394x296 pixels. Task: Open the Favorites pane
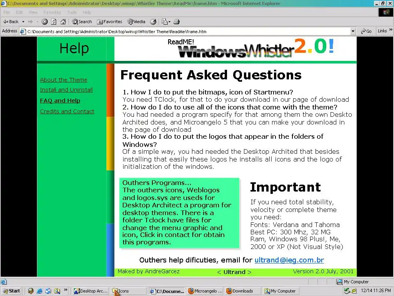point(110,22)
